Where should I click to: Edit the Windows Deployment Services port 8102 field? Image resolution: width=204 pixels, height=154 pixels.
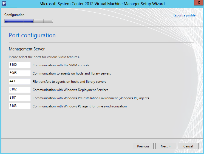click(x=20, y=90)
